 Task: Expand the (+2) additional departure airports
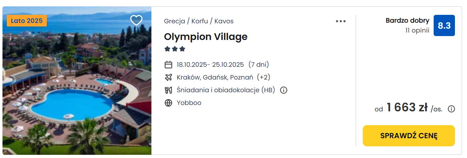point(263,77)
